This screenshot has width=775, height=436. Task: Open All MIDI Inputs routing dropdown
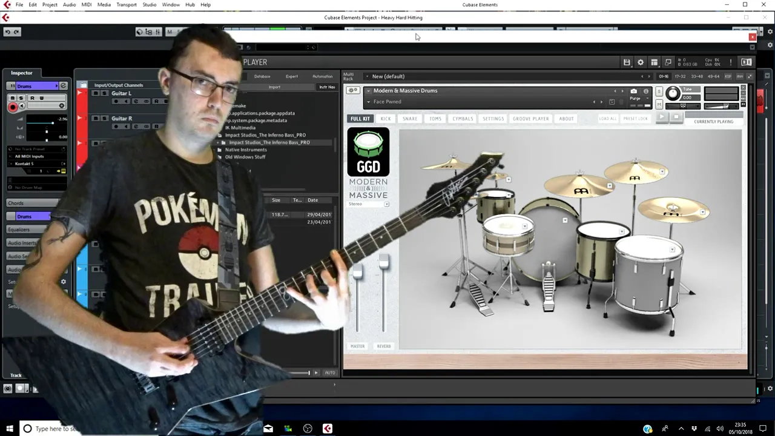[38, 156]
